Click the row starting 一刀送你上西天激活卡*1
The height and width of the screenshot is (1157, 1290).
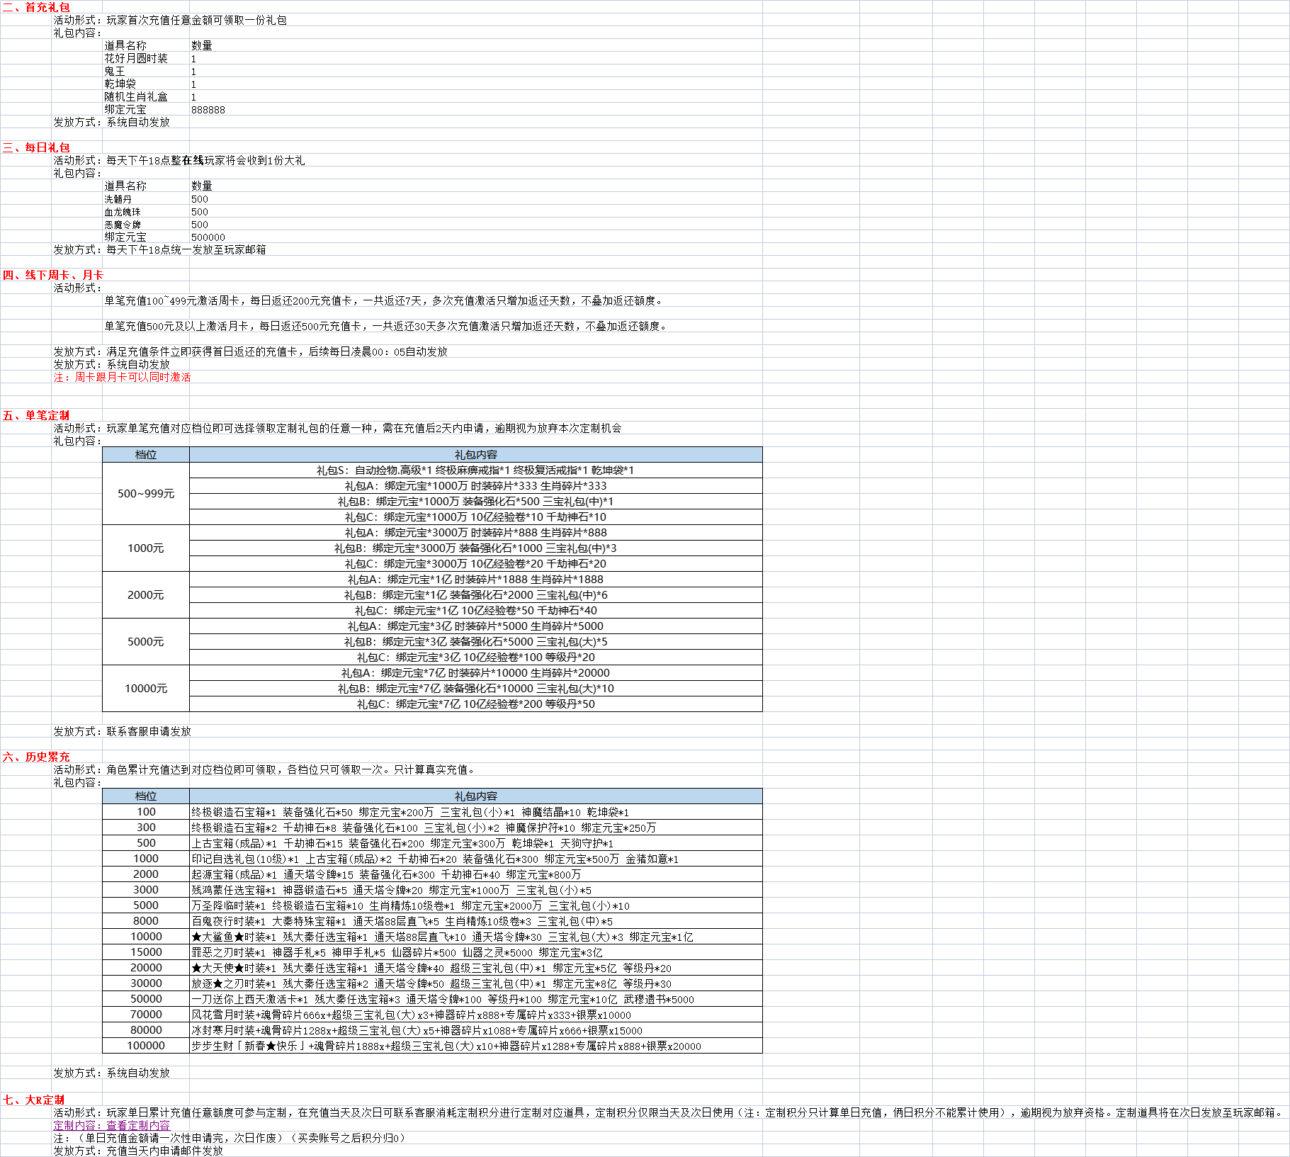(x=475, y=998)
